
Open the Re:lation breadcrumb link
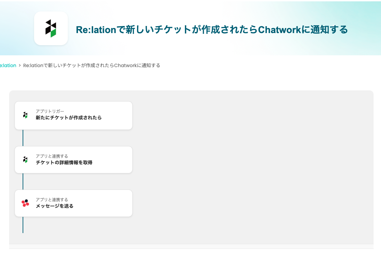pos(8,65)
